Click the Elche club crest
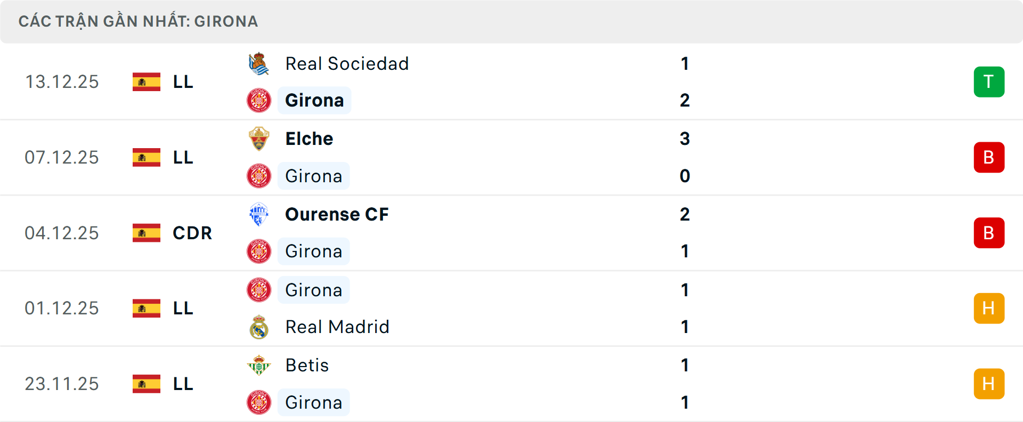Image resolution: width=1023 pixels, height=422 pixels. 259,139
